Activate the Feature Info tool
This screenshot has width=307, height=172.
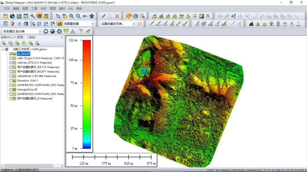tap(136, 16)
